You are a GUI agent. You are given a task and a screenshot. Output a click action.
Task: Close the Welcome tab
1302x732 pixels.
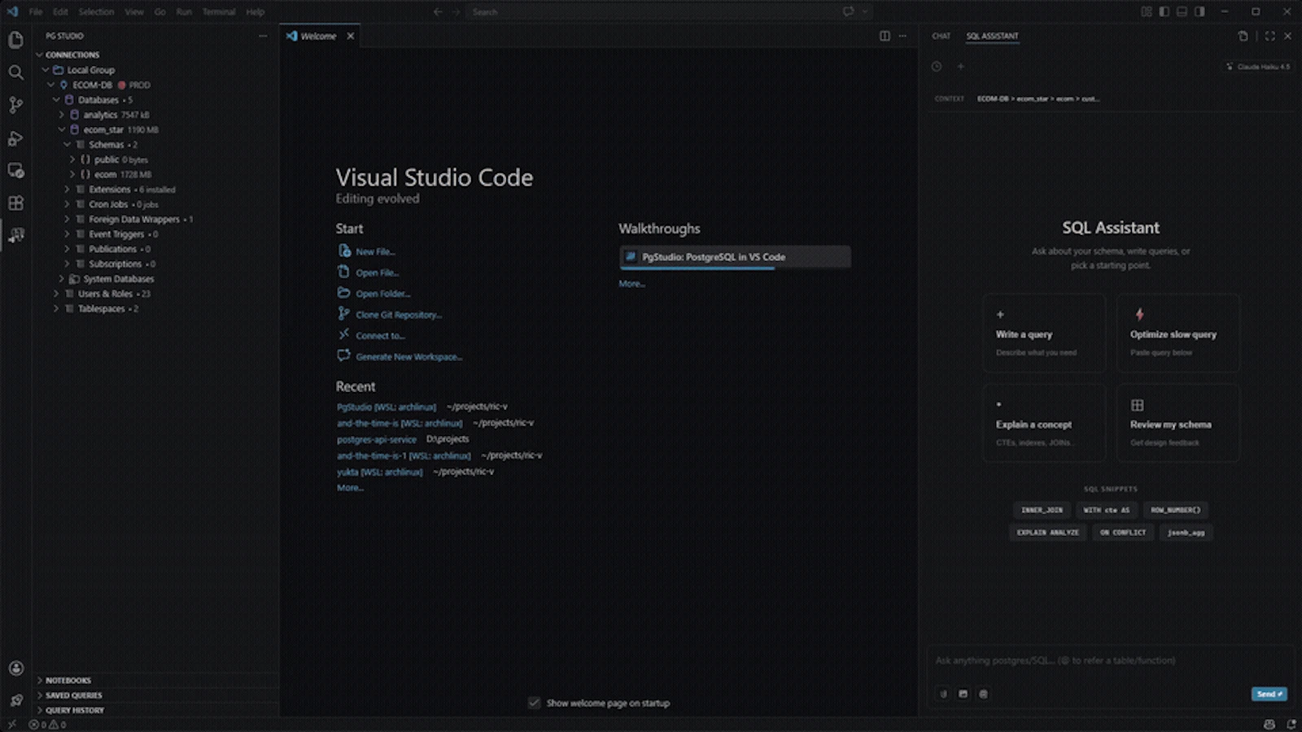351,36
